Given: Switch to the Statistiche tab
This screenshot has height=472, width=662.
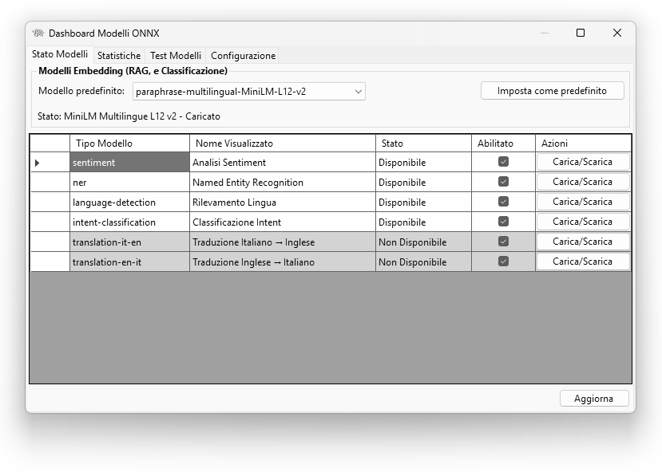Looking at the screenshot, I should pyautogui.click(x=119, y=56).
